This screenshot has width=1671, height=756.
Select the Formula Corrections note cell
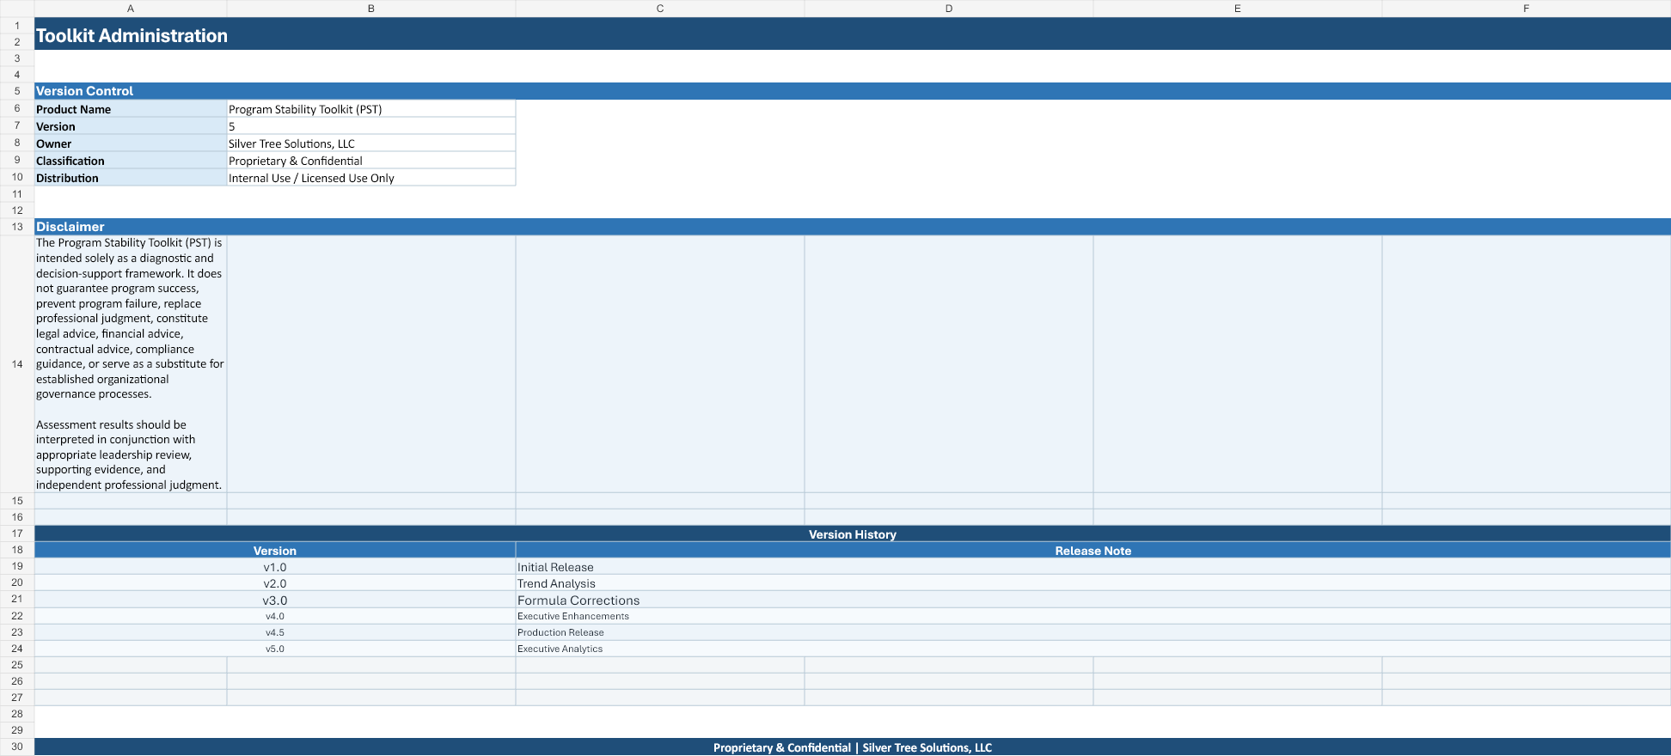point(1093,600)
